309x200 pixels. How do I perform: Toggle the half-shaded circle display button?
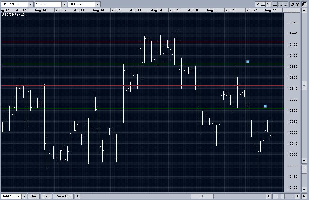tap(292, 4)
